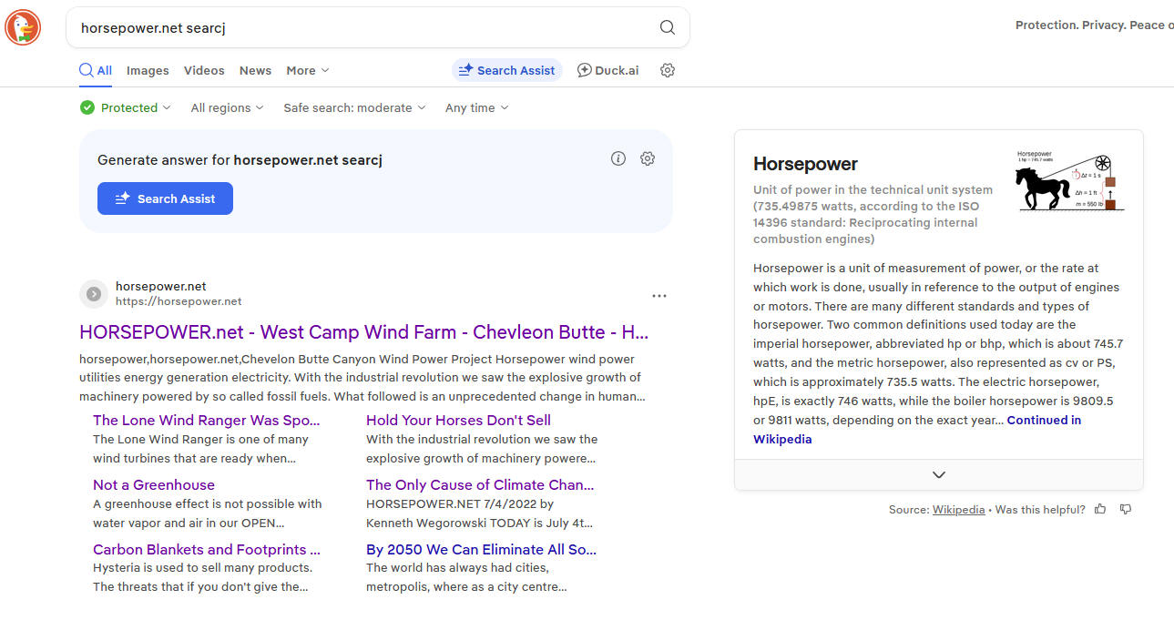The height and width of the screenshot is (620, 1174).
Task: Click the Search Assist pill in tab bar
Action: (x=506, y=70)
